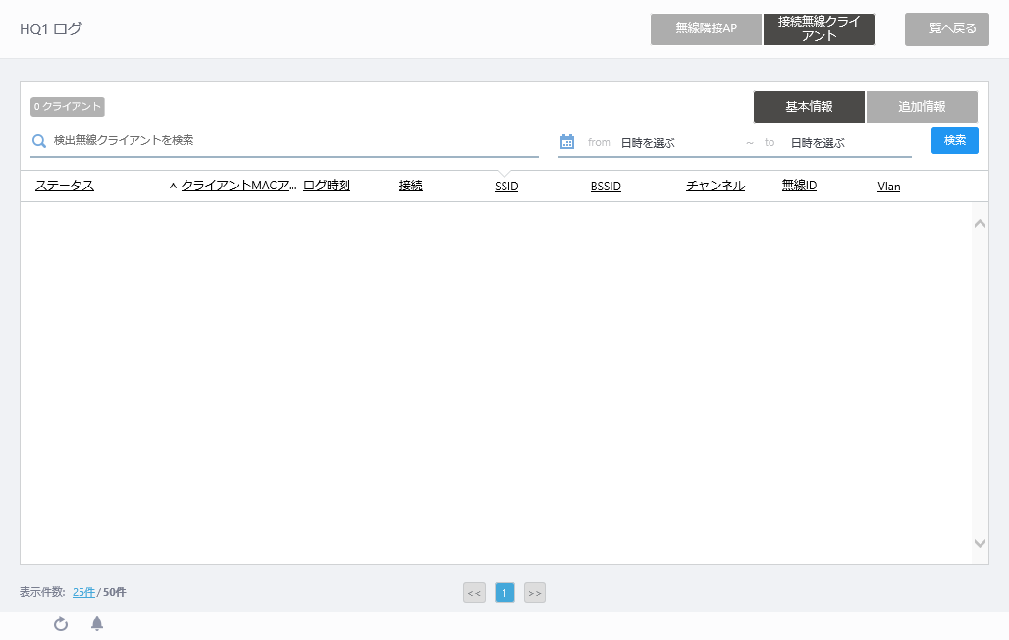Image resolution: width=1009 pixels, height=640 pixels.
Task: Set display count to 25件
Action: coord(83,592)
